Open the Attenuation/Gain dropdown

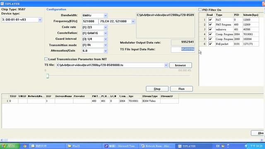(106, 51)
